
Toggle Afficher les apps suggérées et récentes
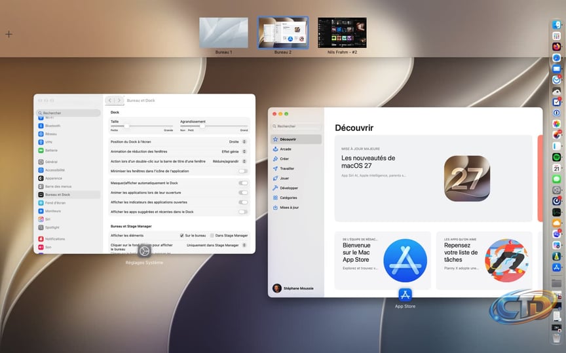(x=243, y=212)
